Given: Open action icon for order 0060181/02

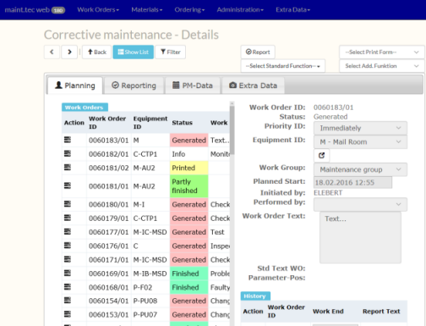Looking at the screenshot, I should point(68,168).
